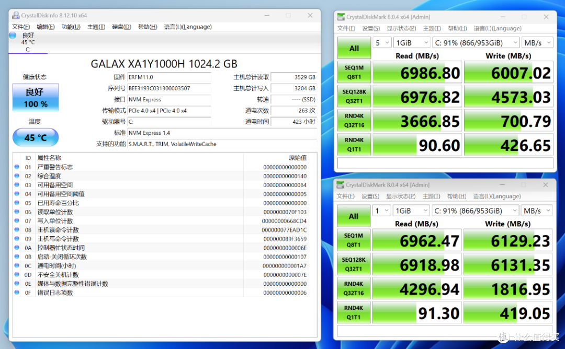The width and height of the screenshot is (565, 349).
Task: Click status dot for attribute 0F 错误日志项数
Action: click(x=17, y=293)
